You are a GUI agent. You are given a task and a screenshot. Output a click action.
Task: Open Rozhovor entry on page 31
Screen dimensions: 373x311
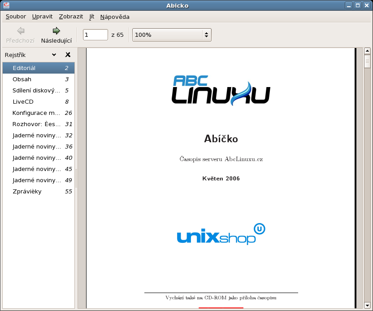click(36, 124)
